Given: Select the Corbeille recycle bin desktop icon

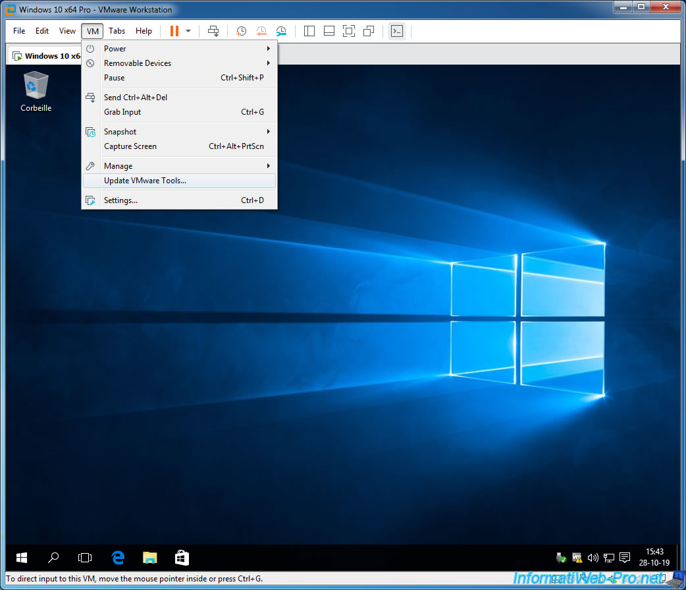Looking at the screenshot, I should (x=36, y=92).
